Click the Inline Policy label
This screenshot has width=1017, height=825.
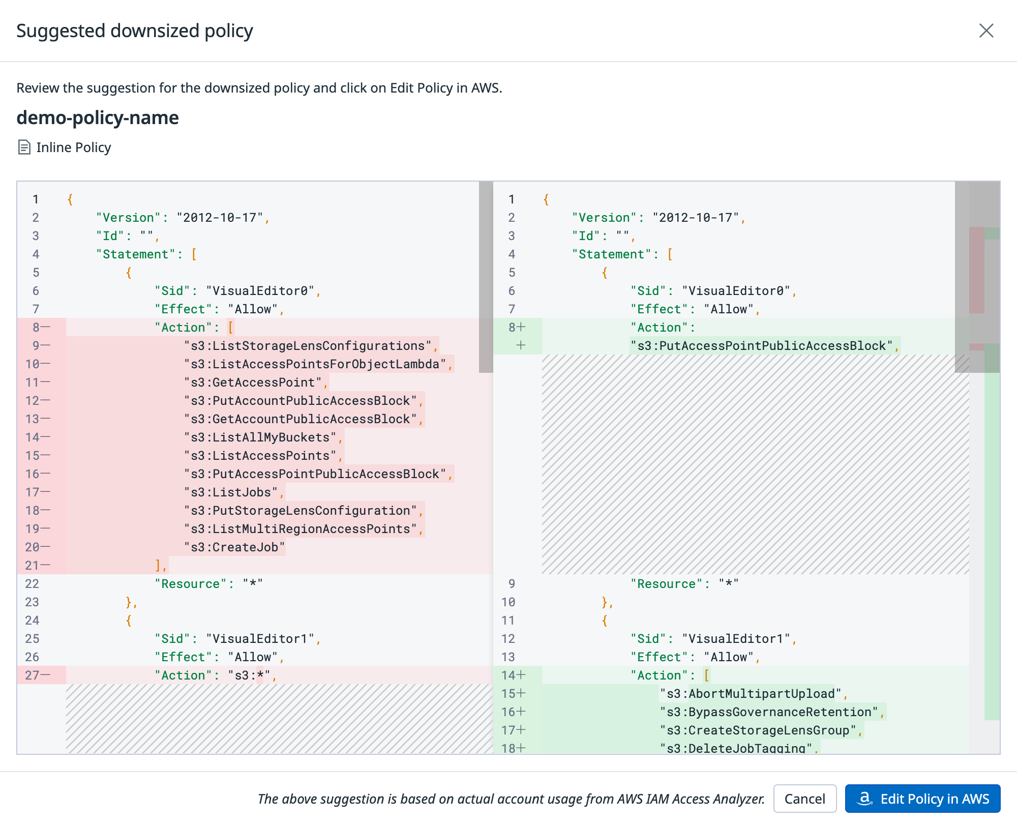pos(74,148)
